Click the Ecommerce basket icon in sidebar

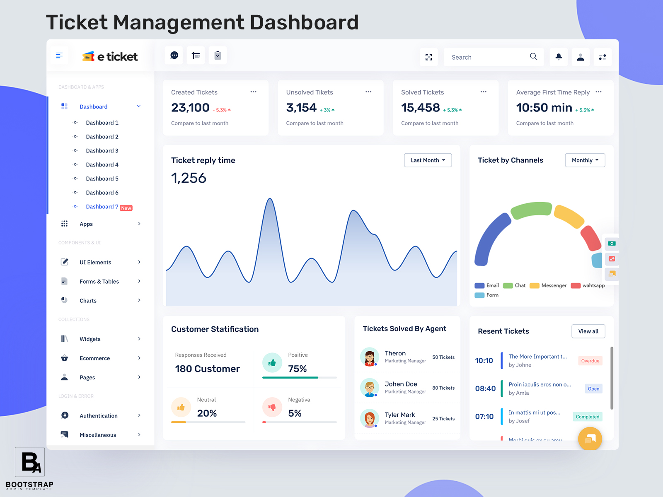click(x=64, y=358)
